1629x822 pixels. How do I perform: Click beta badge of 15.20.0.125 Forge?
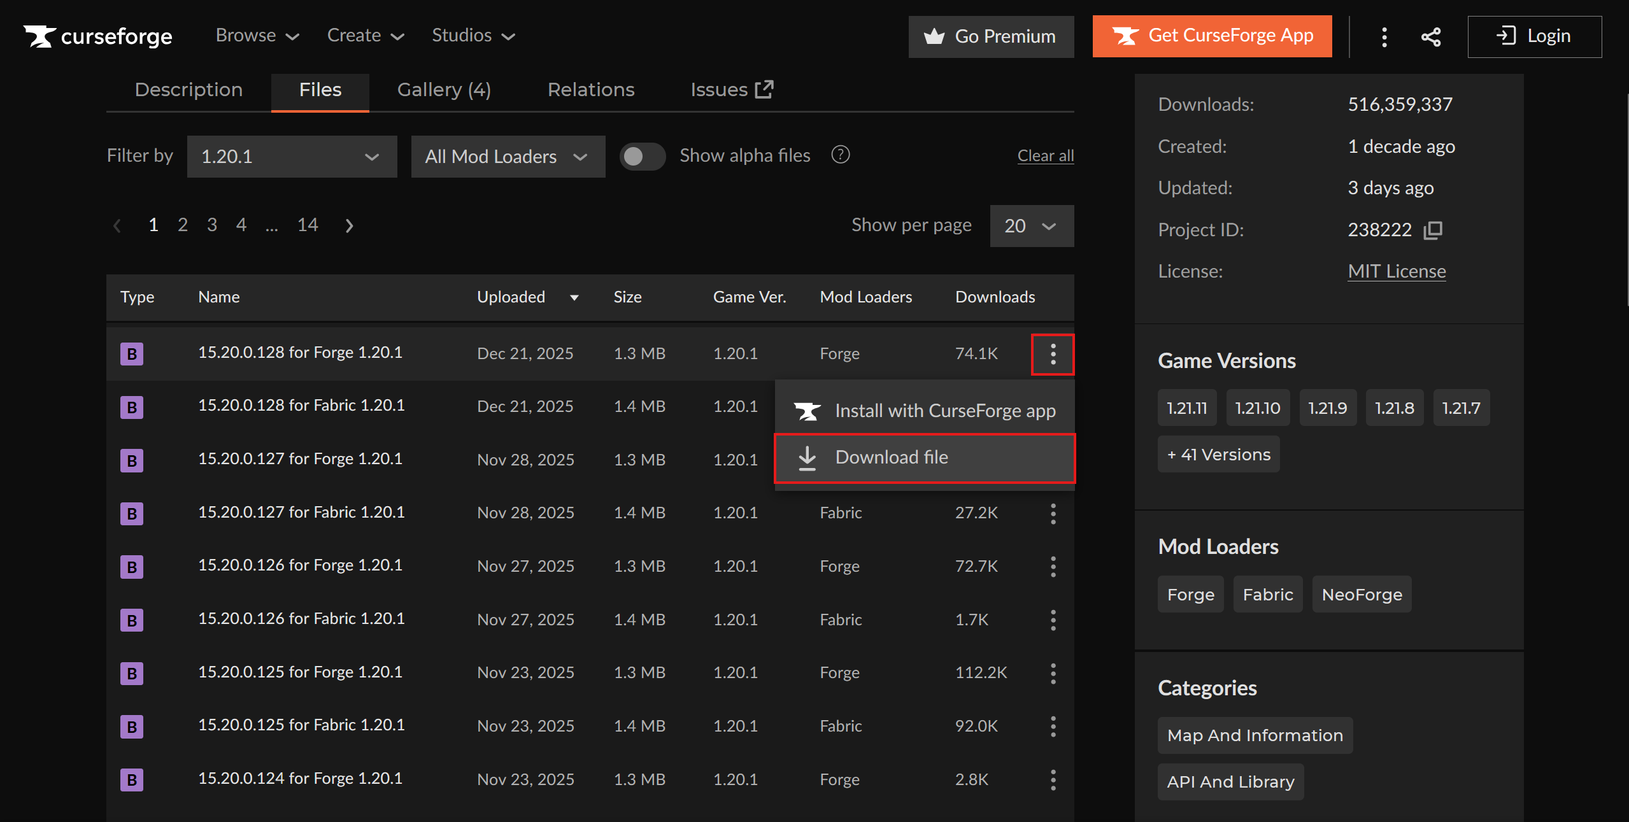(132, 673)
